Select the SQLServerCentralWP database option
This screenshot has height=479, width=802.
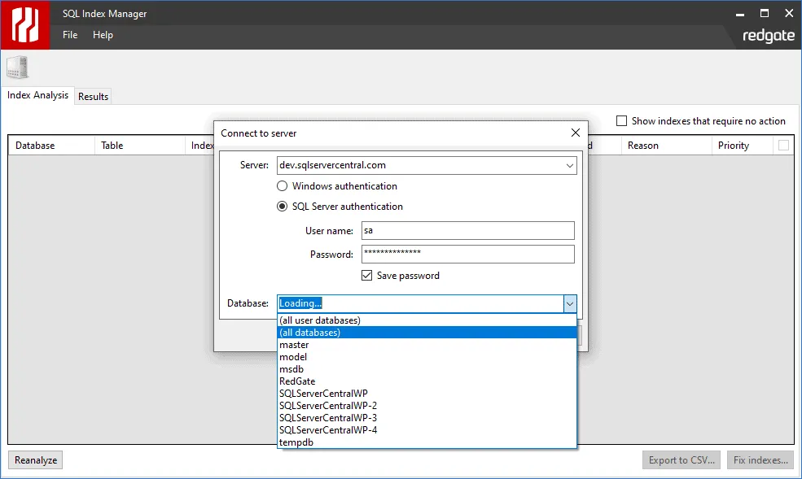(x=427, y=394)
